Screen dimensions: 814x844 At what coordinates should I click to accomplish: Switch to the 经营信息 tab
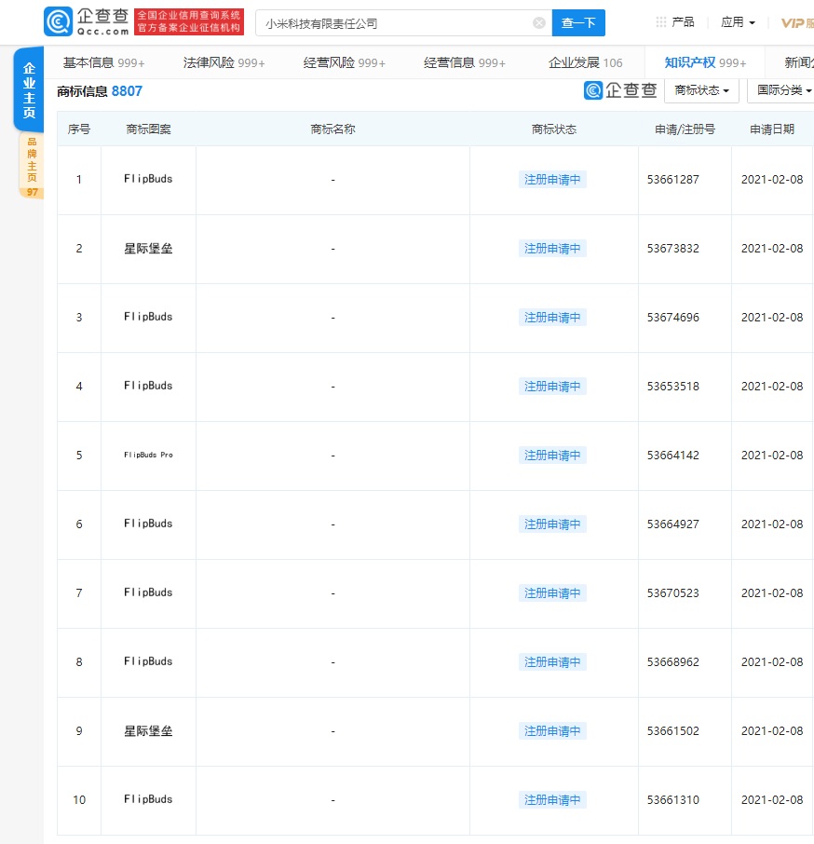pos(465,63)
